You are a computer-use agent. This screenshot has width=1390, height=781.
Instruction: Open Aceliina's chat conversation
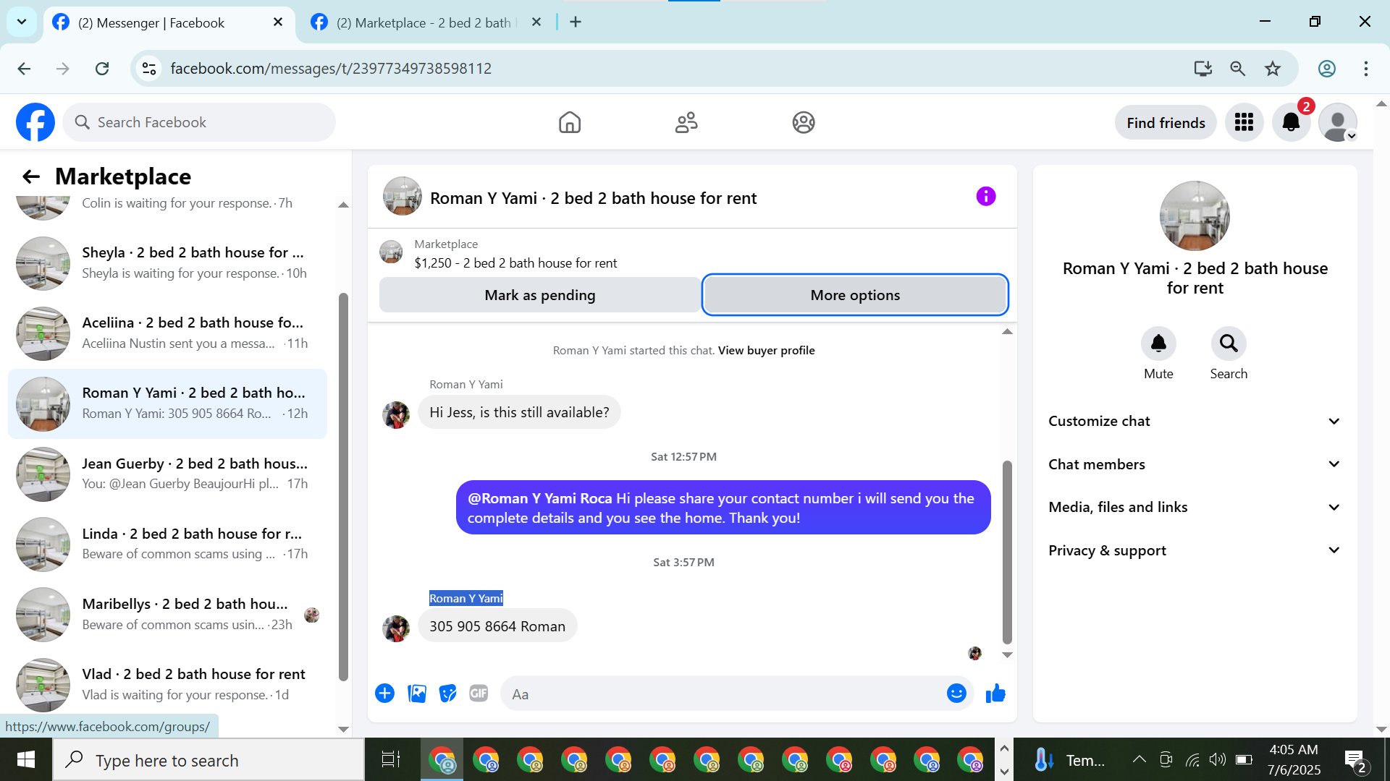point(167,333)
